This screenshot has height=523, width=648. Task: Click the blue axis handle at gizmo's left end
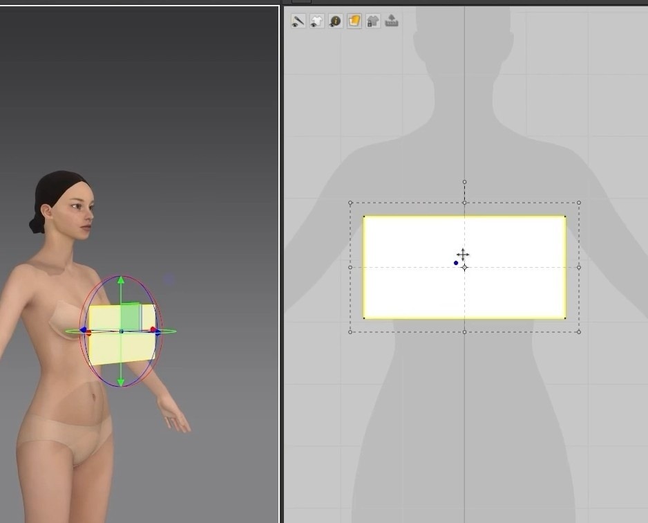(x=83, y=330)
